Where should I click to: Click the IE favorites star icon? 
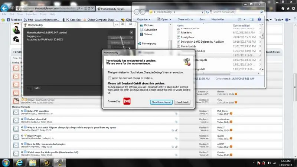click(x=288, y=8)
